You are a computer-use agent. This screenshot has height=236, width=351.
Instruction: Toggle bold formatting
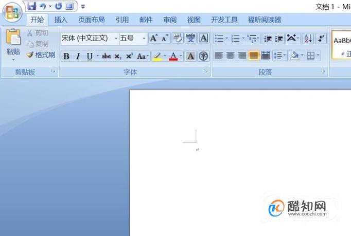point(66,56)
